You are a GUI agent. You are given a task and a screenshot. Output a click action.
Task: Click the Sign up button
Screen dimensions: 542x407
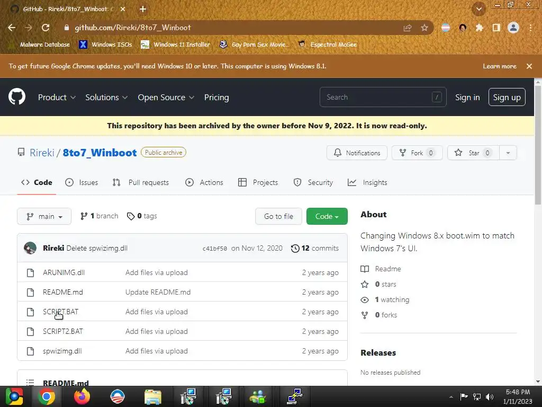tap(507, 98)
